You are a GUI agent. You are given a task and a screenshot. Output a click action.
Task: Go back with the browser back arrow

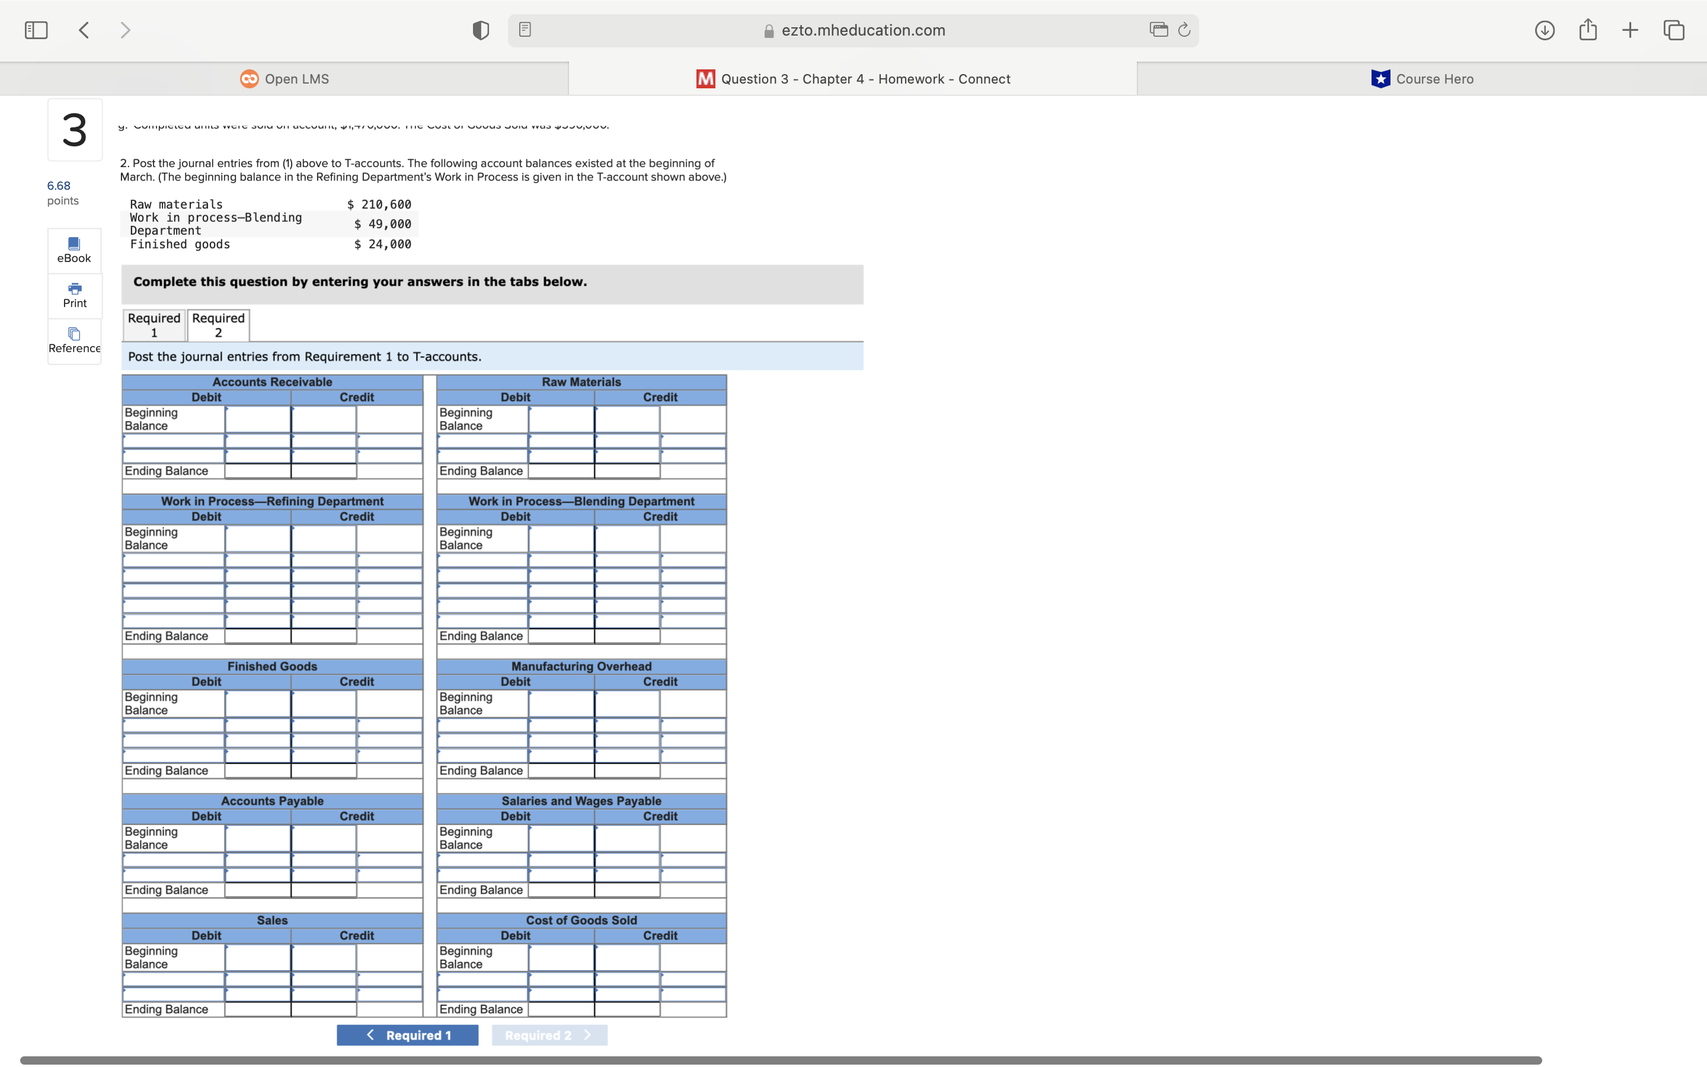click(x=84, y=30)
